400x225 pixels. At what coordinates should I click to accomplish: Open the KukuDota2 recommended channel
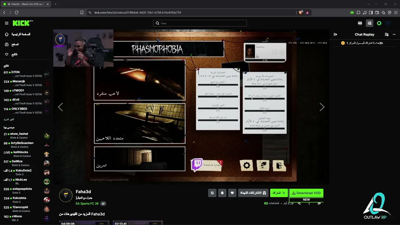click(27, 172)
